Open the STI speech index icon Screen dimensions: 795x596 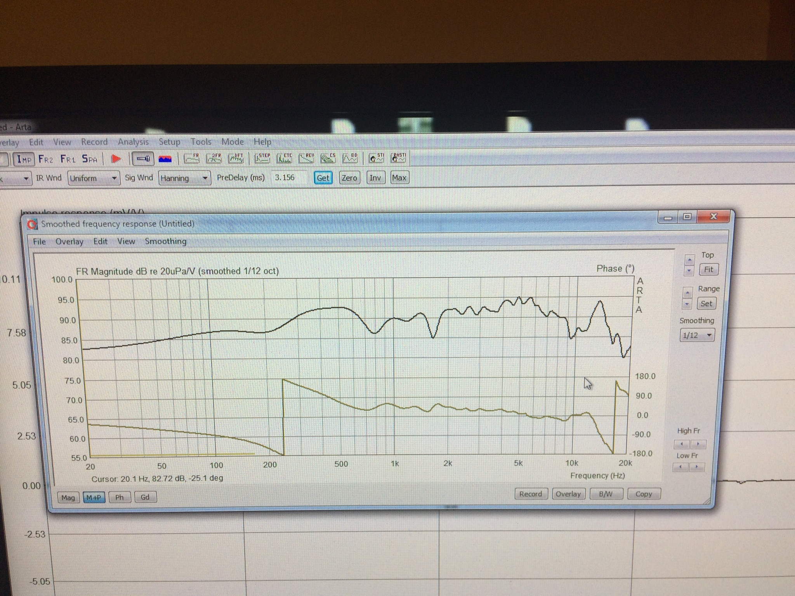coord(376,158)
